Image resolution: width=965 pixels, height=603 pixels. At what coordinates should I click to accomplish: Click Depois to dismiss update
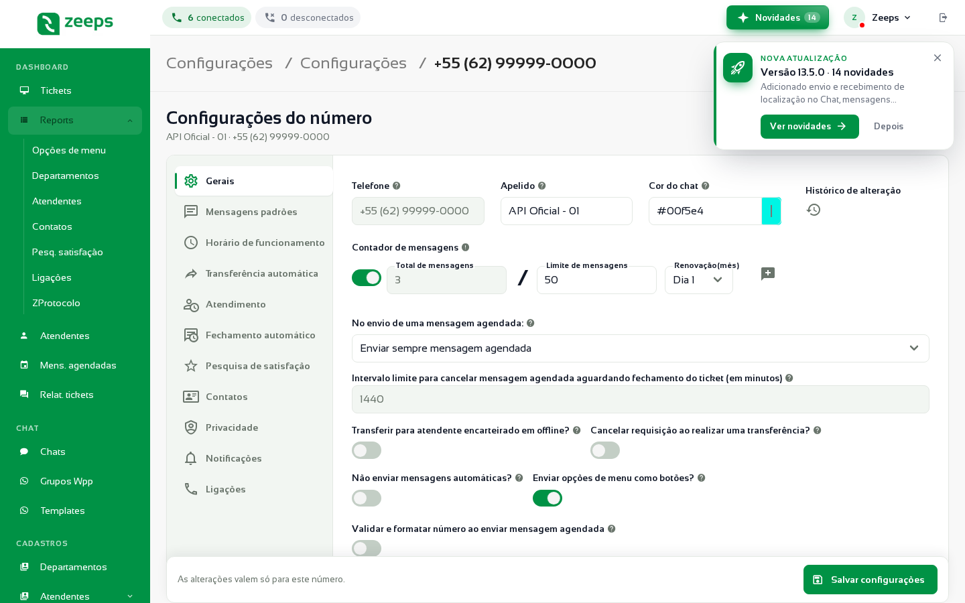pos(889,127)
